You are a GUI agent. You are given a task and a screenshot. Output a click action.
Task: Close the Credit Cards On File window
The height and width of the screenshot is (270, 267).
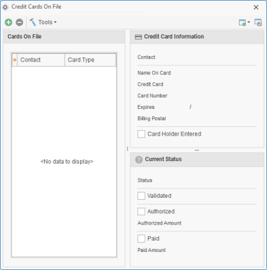[x=256, y=7]
